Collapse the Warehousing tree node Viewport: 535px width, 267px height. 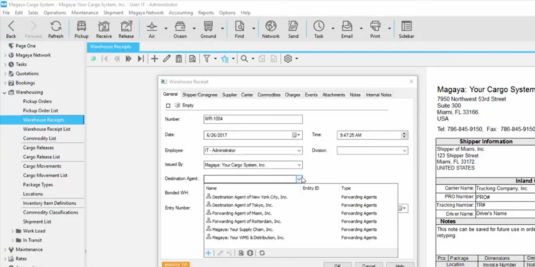pyautogui.click(x=5, y=92)
